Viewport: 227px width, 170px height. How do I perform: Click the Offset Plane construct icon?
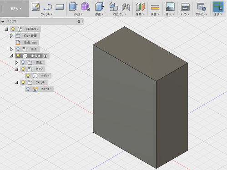click(140, 7)
